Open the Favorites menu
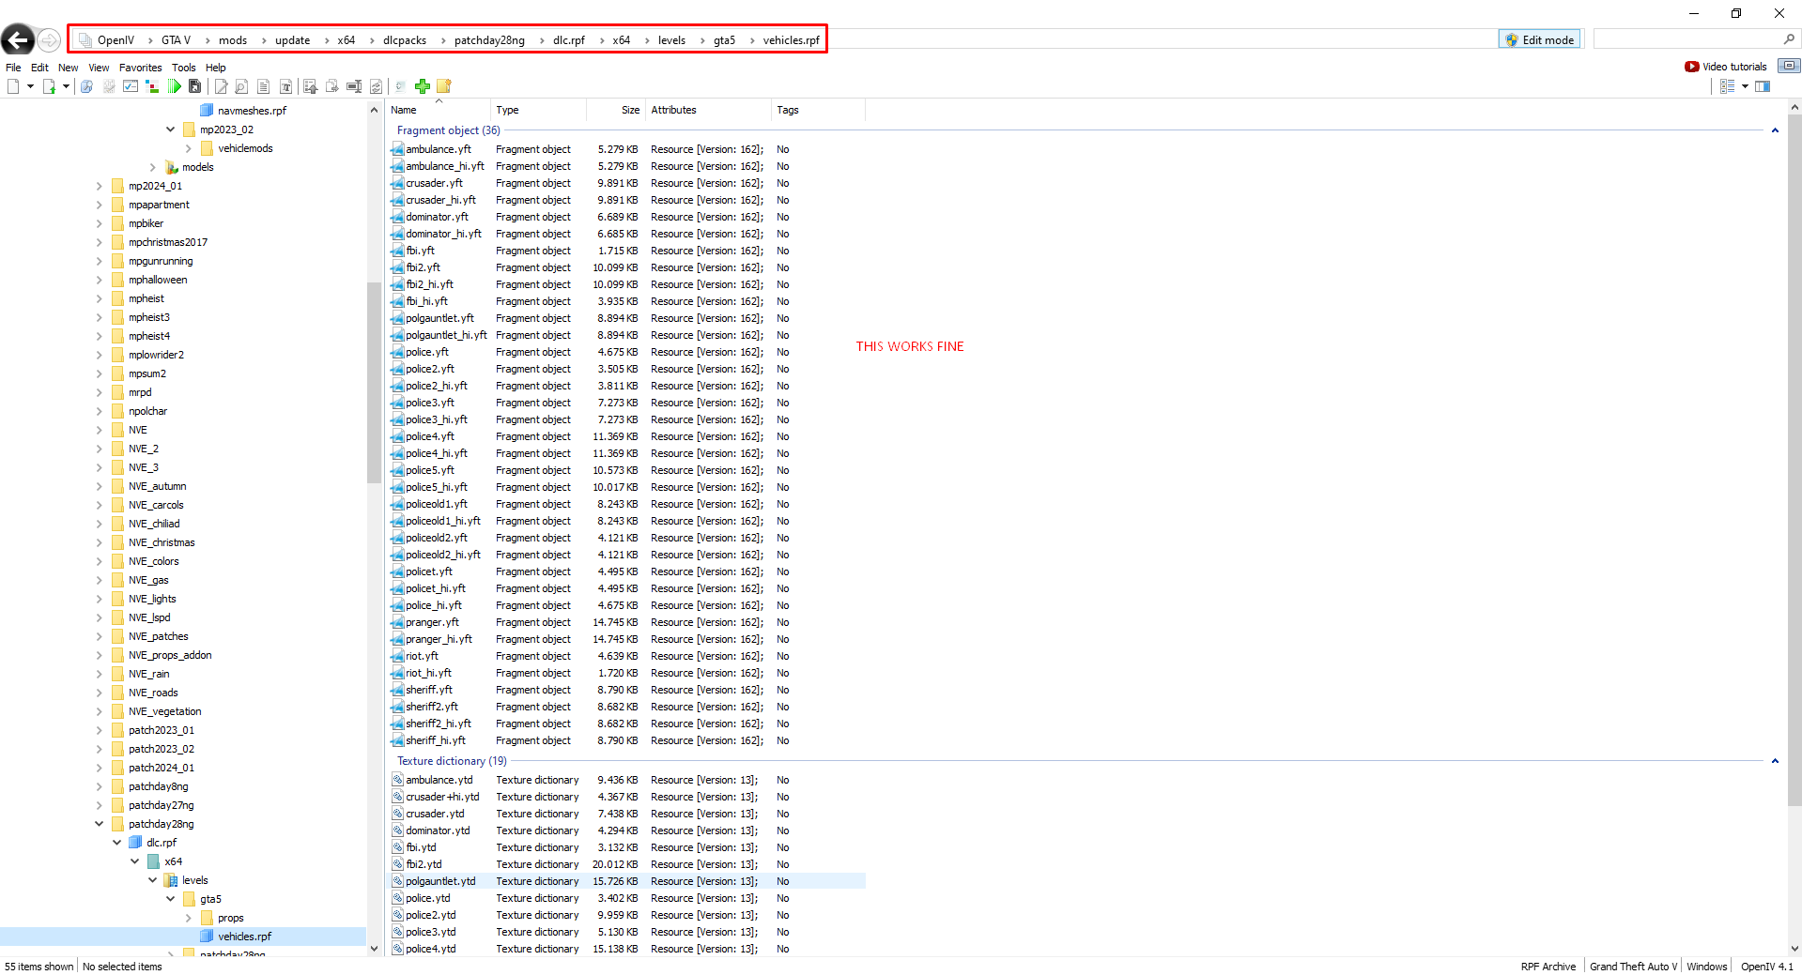Screen dimensions: 1802x975 [141, 68]
